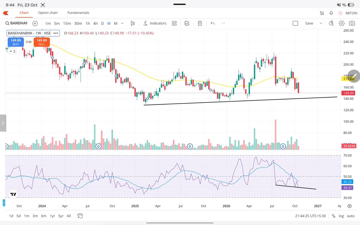Set range to 5yr

[61, 216]
